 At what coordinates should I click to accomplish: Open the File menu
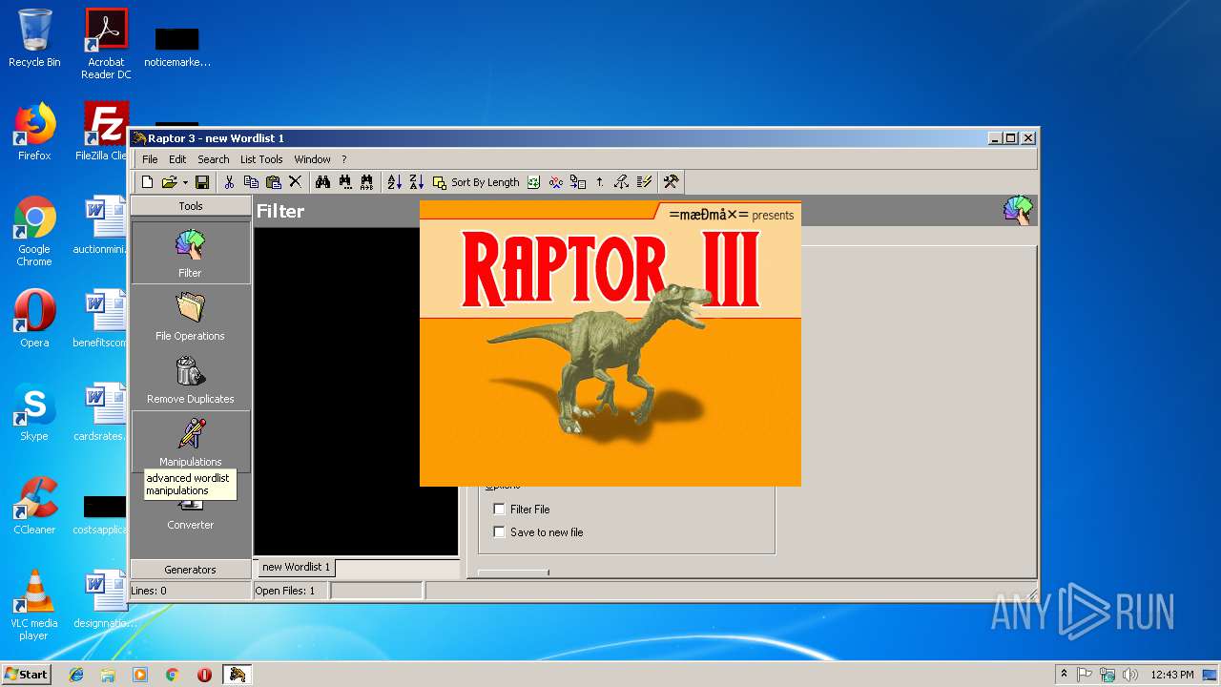coord(150,159)
